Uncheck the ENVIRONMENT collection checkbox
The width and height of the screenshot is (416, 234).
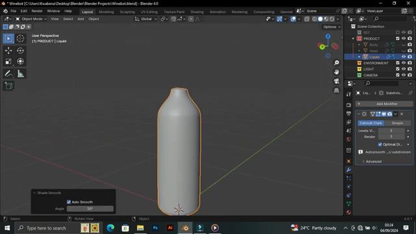(x=397, y=63)
